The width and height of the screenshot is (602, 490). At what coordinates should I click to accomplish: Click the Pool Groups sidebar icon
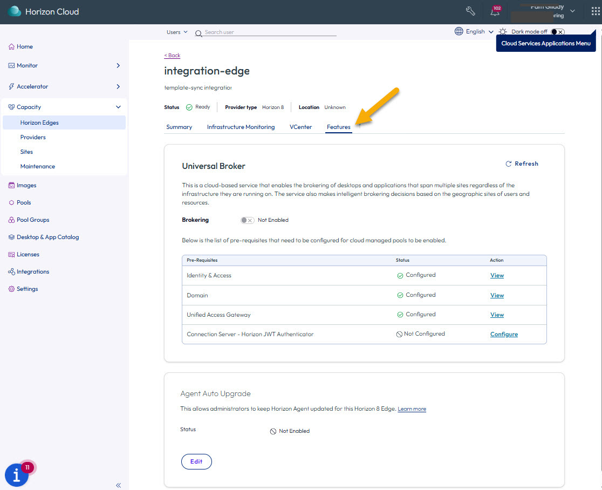tap(11, 220)
